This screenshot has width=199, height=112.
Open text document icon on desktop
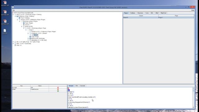5,31
